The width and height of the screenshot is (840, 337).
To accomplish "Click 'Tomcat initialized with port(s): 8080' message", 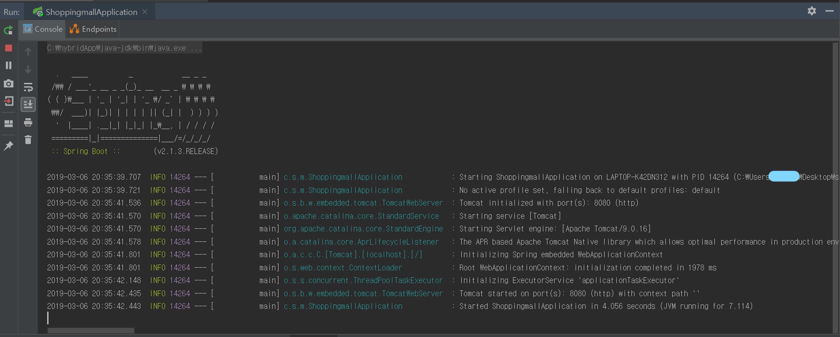I will point(549,203).
